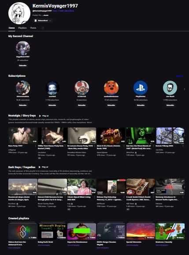Open the KermisVoyager1997 channel avatar
Image resolution: width=189 pixels, height=255 pixels.
(19, 13)
